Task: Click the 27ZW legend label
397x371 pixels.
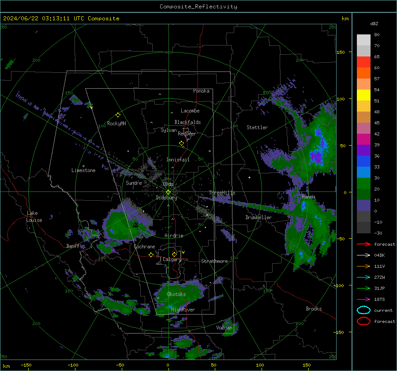Action: pos(379,277)
